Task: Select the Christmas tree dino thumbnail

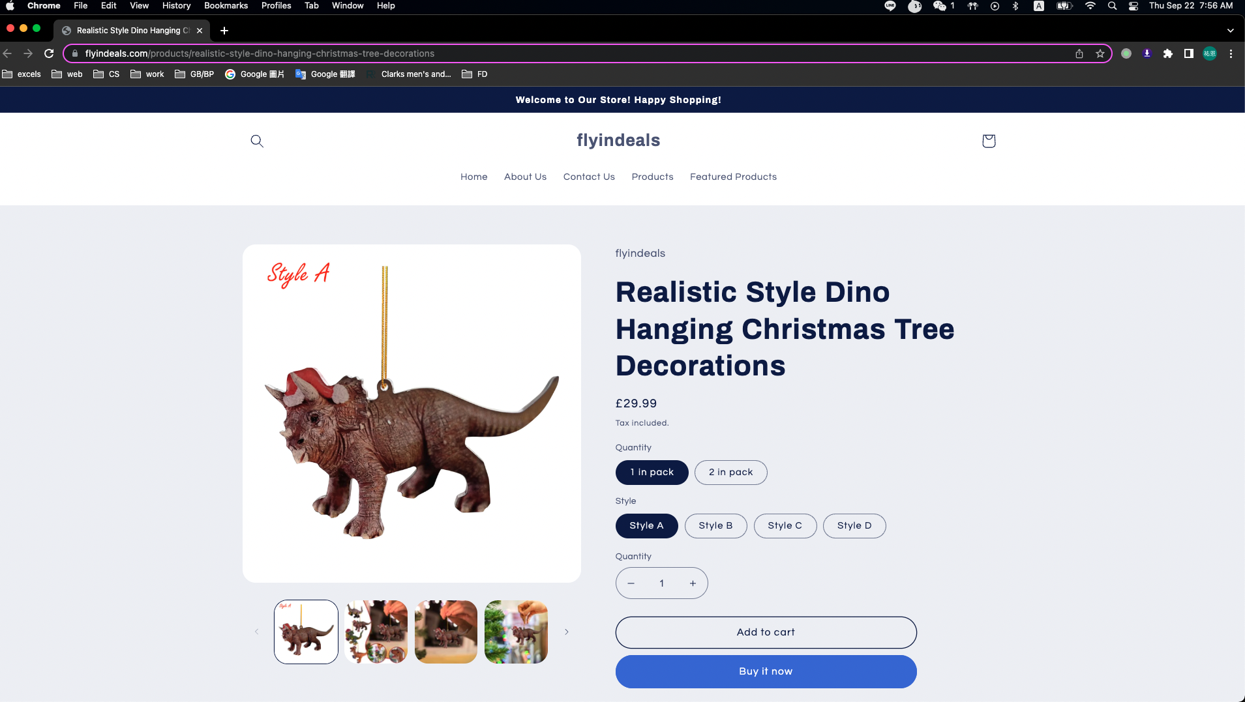Action: click(516, 632)
